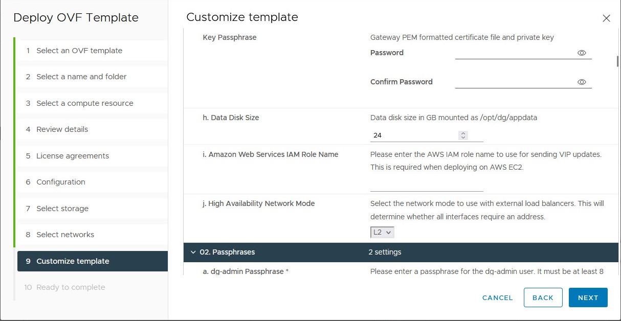Close the Customize template dialog
This screenshot has height=321, width=621.
[x=606, y=18]
